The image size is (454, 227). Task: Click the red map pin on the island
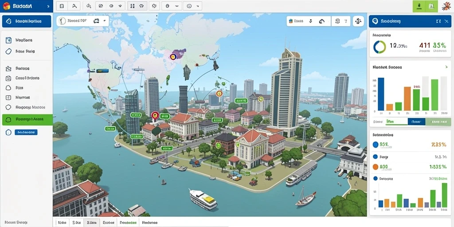155,116
